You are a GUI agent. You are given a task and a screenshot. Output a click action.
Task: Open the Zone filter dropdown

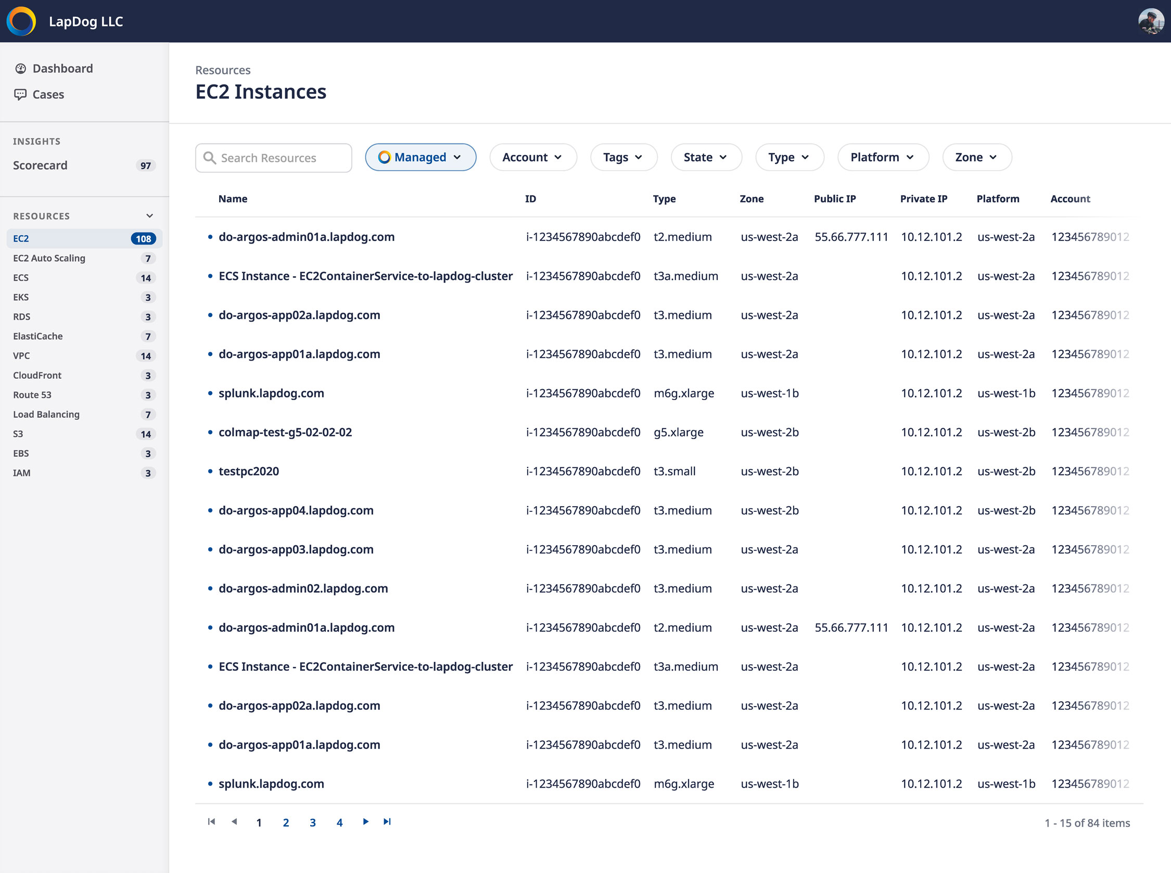(976, 158)
